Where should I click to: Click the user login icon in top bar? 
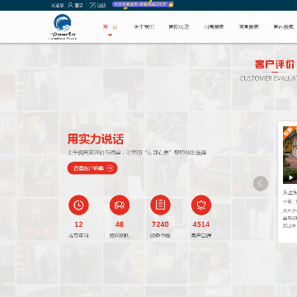tap(70, 5)
